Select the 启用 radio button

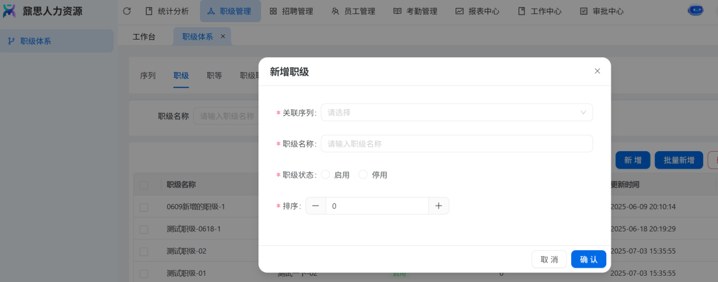point(325,175)
